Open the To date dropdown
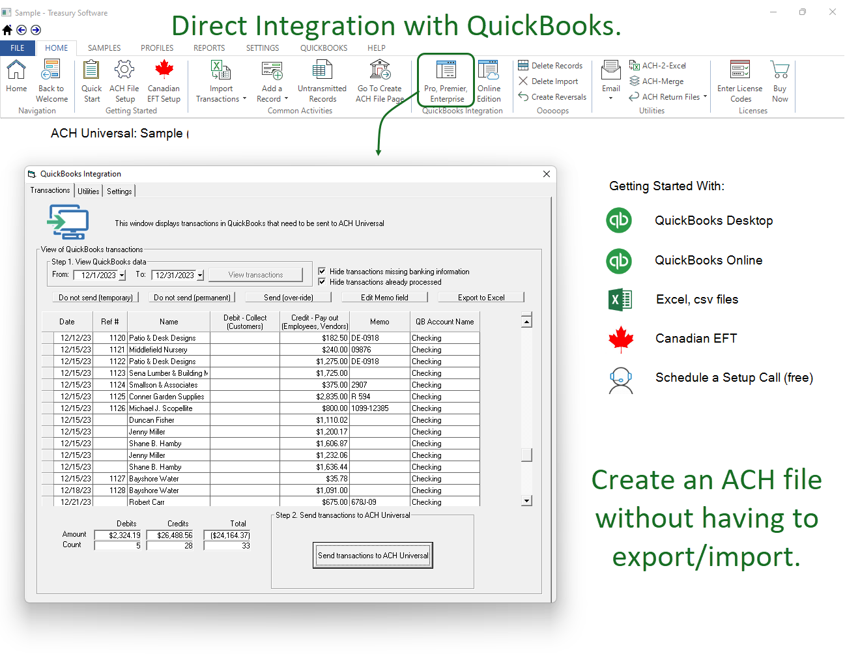 200,276
